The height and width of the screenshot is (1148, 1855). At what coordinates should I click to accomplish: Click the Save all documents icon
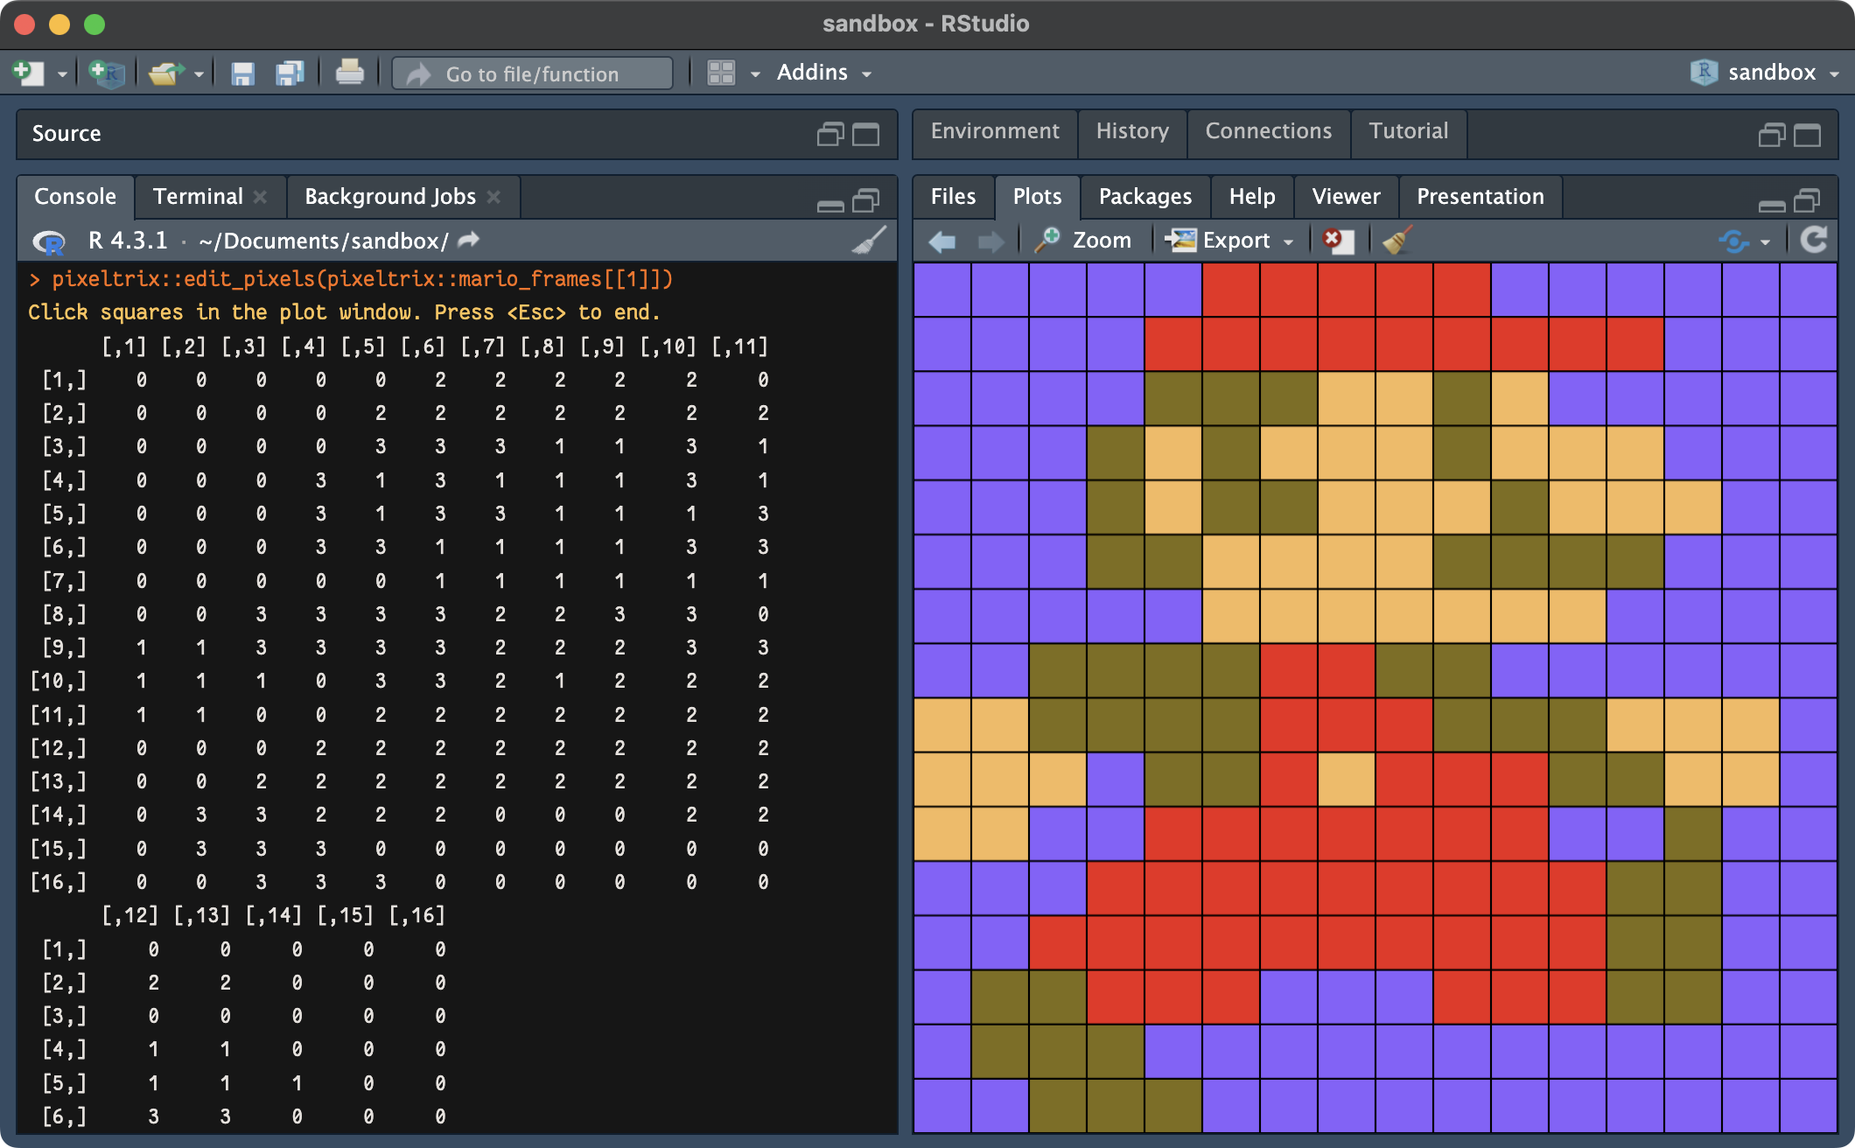[290, 73]
